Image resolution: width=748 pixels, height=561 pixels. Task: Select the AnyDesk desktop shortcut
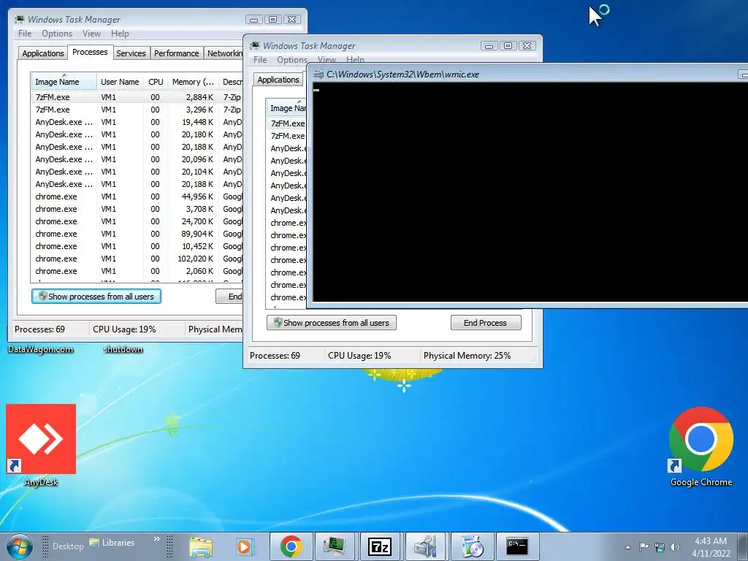(41, 446)
